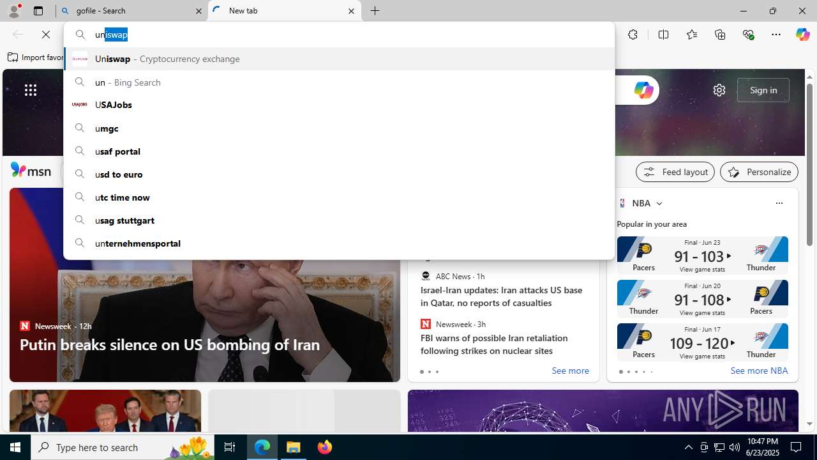
Task: Launch Firefox from taskbar
Action: [324, 447]
